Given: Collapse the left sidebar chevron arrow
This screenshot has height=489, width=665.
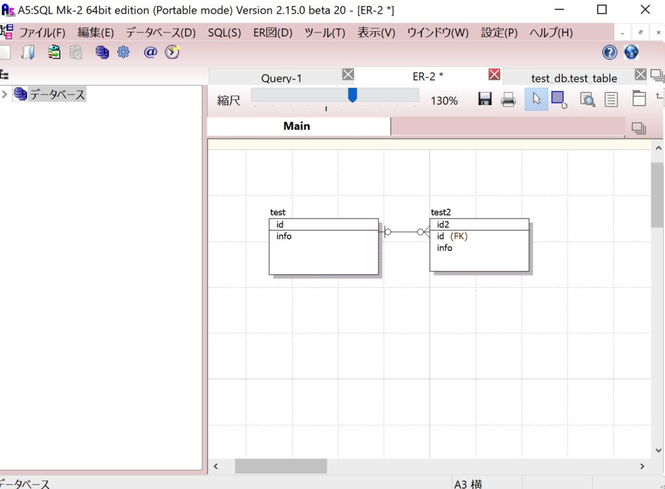Looking at the screenshot, I should point(5,94).
